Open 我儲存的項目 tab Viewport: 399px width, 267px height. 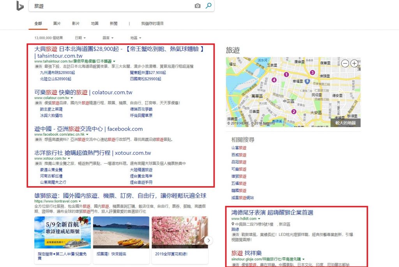[x=152, y=23]
